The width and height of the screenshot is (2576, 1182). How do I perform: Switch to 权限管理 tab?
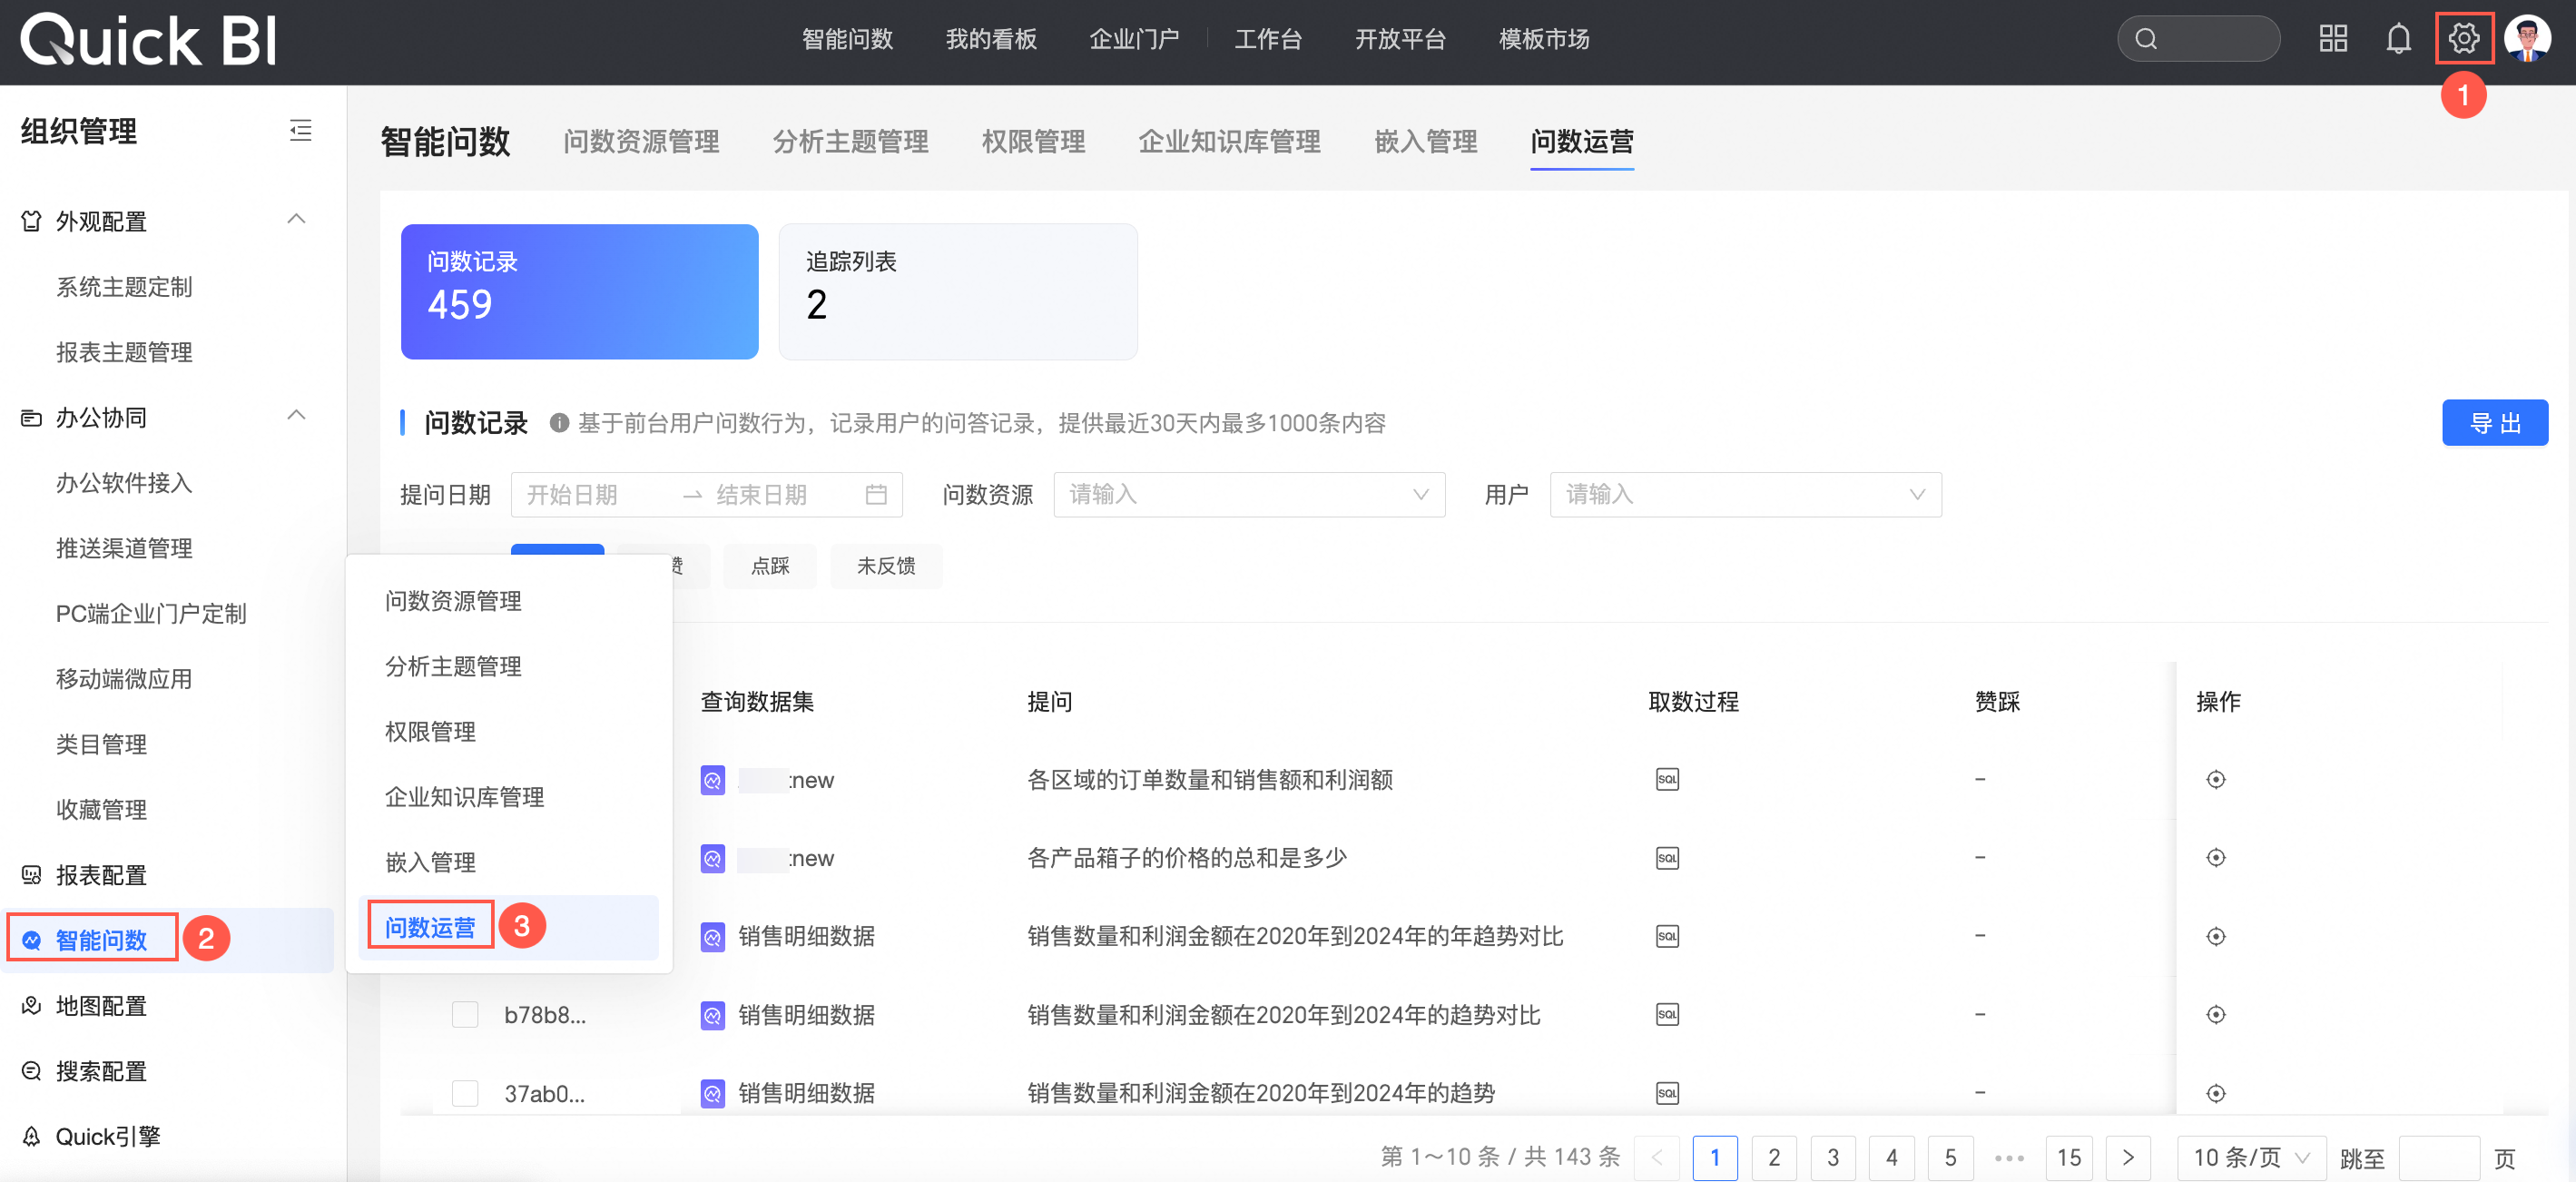(x=1033, y=142)
